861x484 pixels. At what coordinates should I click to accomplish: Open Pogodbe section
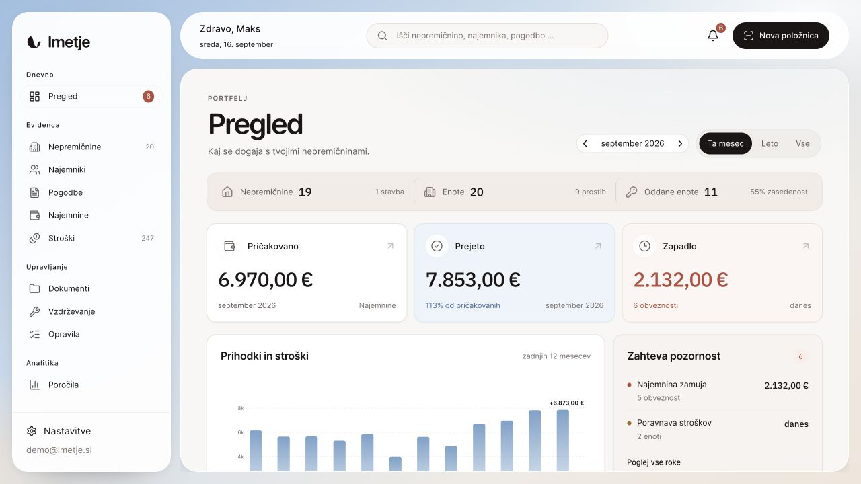click(x=91, y=192)
